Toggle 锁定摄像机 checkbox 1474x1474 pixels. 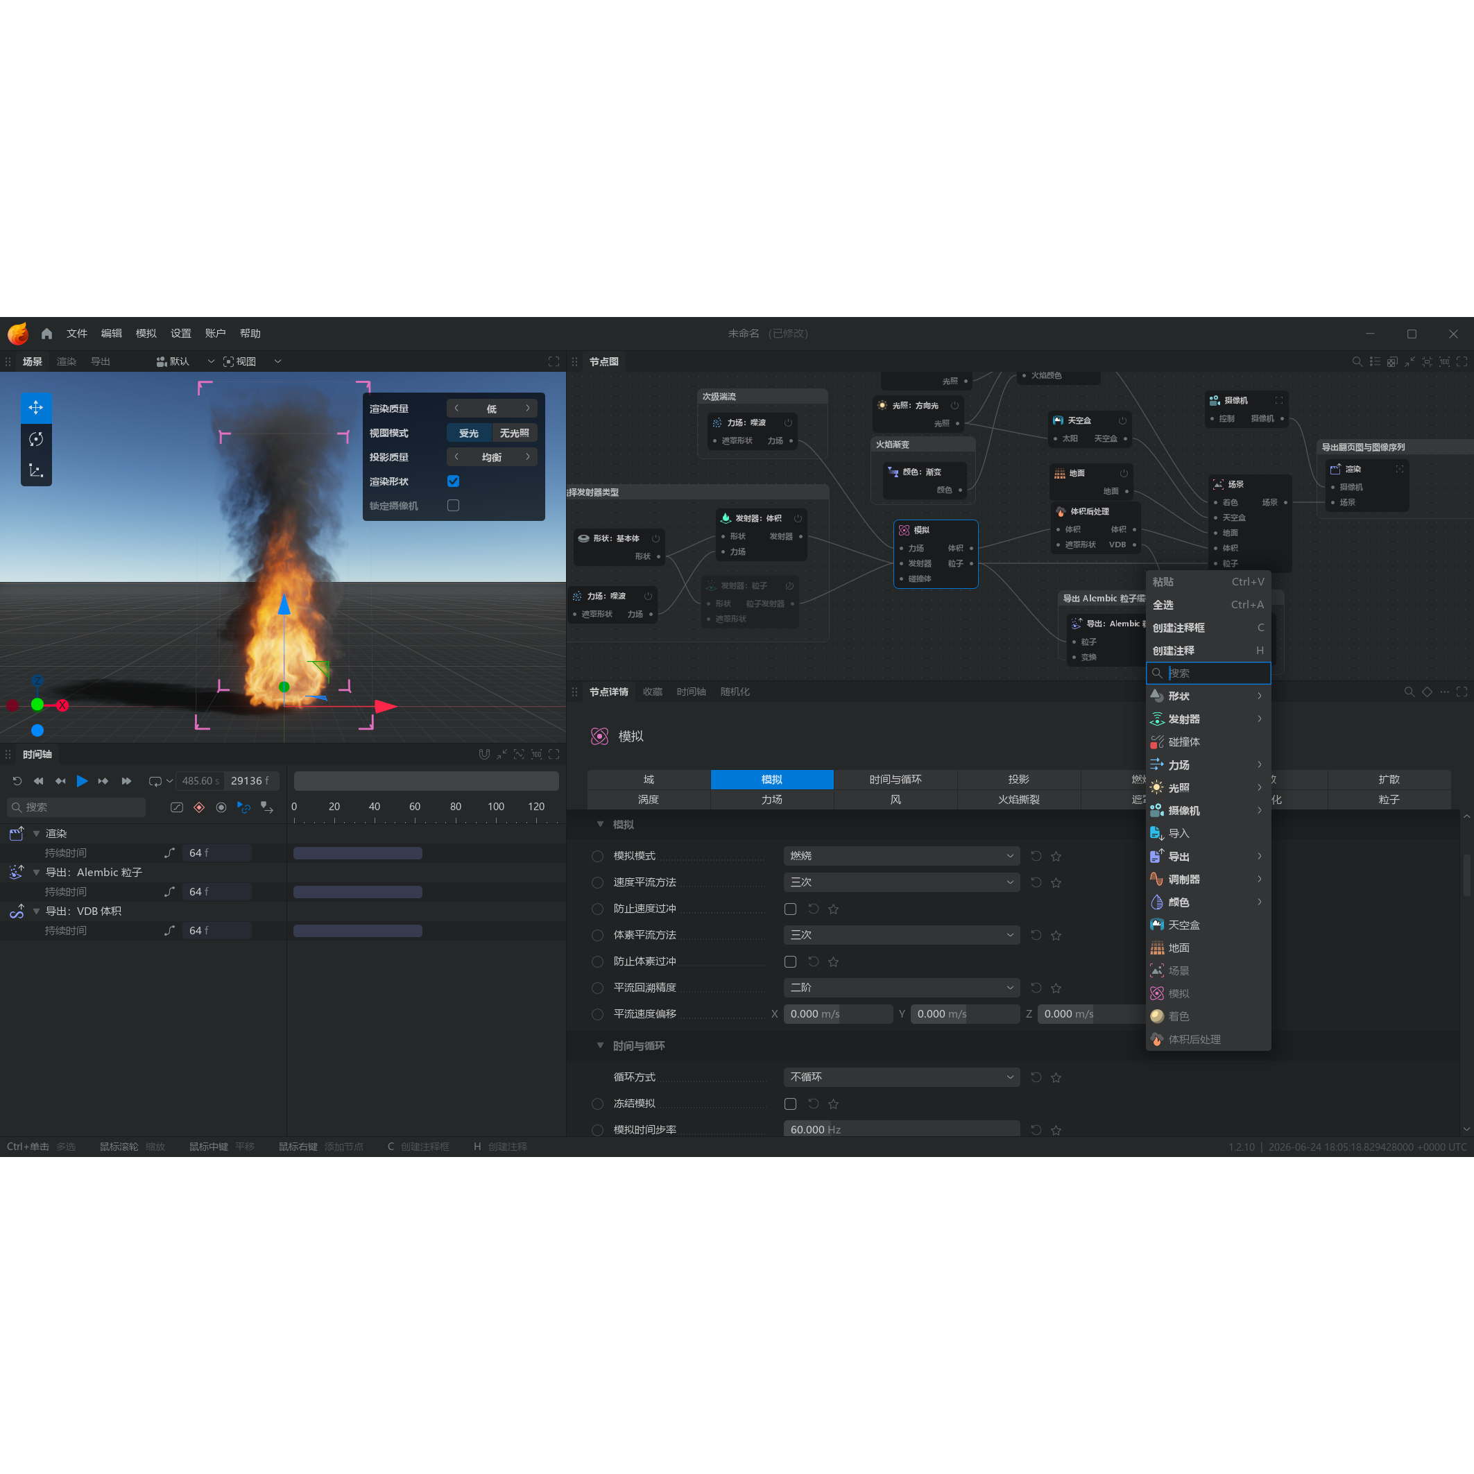pos(453,506)
